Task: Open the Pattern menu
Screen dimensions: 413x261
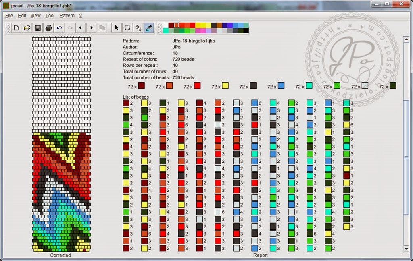Action: pyautogui.click(x=67, y=16)
